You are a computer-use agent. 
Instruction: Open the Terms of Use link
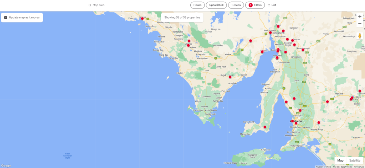(359, 167)
